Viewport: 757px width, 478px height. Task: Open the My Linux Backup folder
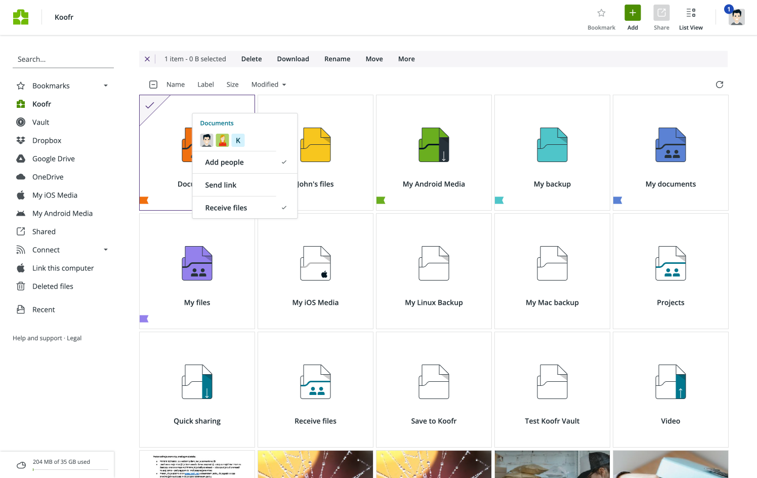point(434,271)
